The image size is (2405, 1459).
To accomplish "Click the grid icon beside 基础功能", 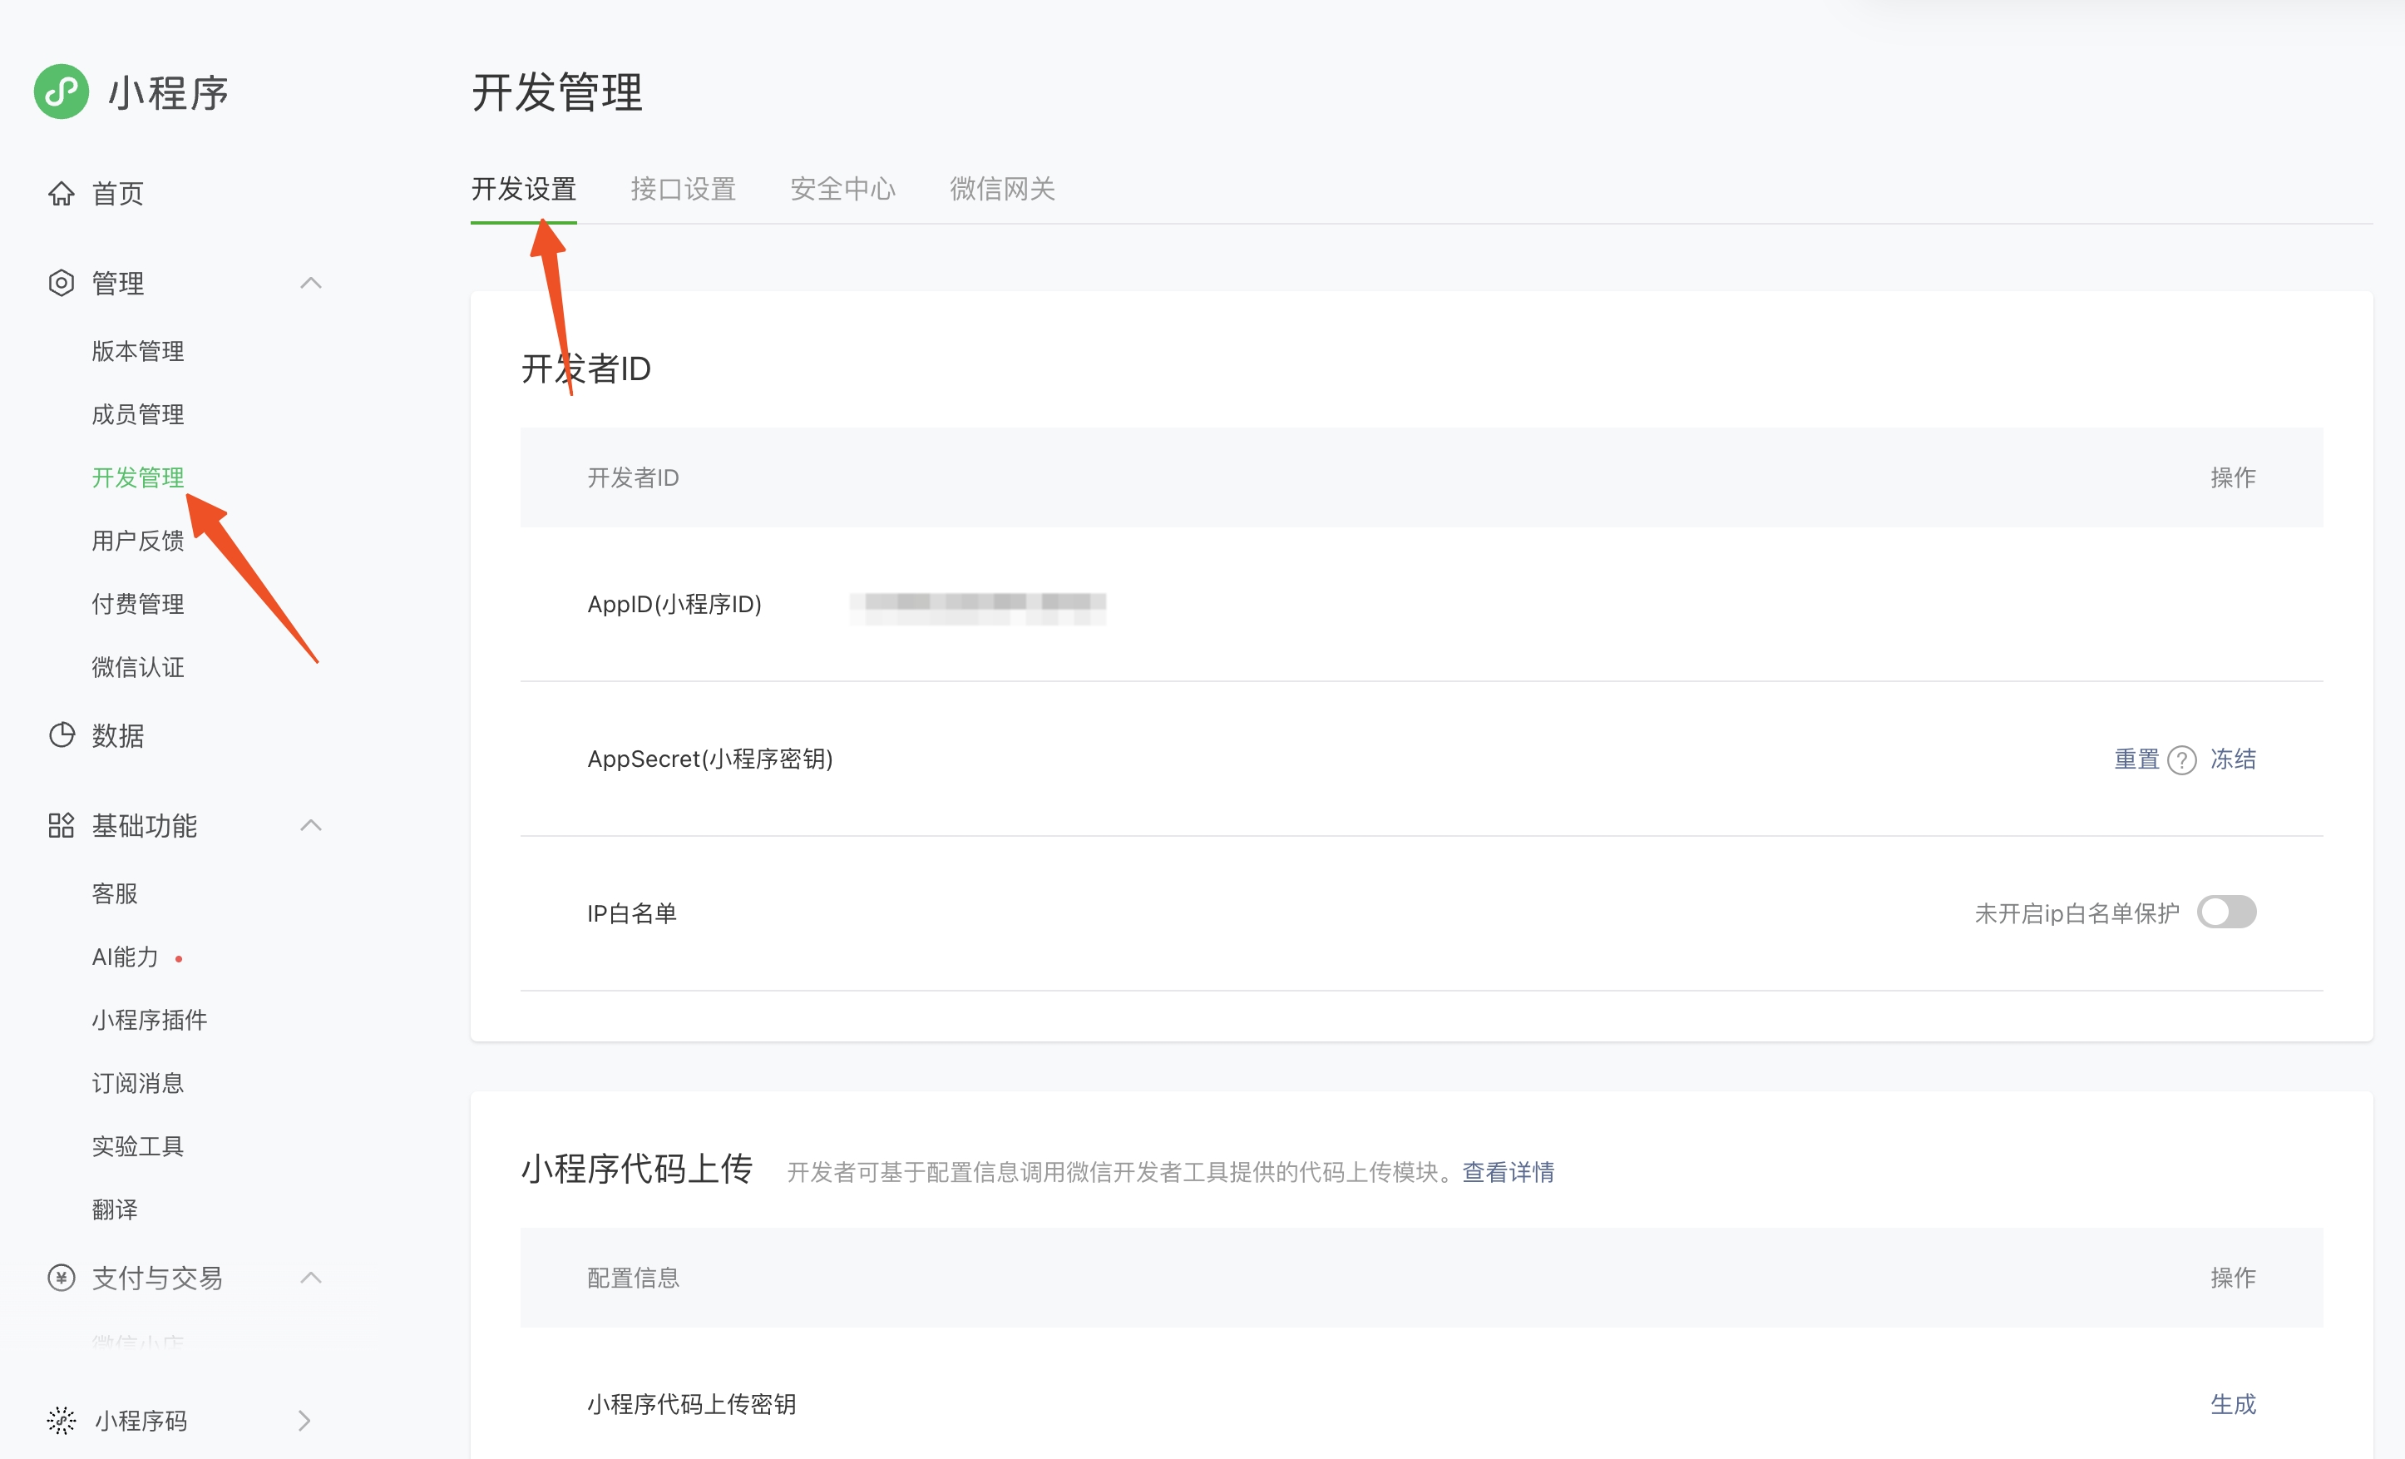I will tap(62, 825).
